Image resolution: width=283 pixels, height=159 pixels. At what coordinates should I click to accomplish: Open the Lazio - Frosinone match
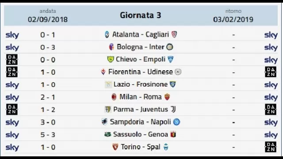(x=141, y=84)
